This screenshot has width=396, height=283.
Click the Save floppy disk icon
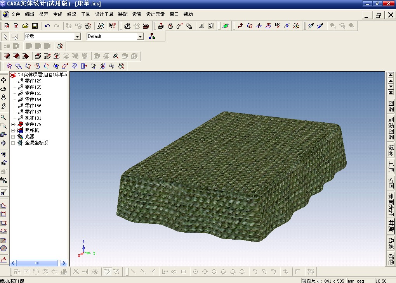pos(35,26)
